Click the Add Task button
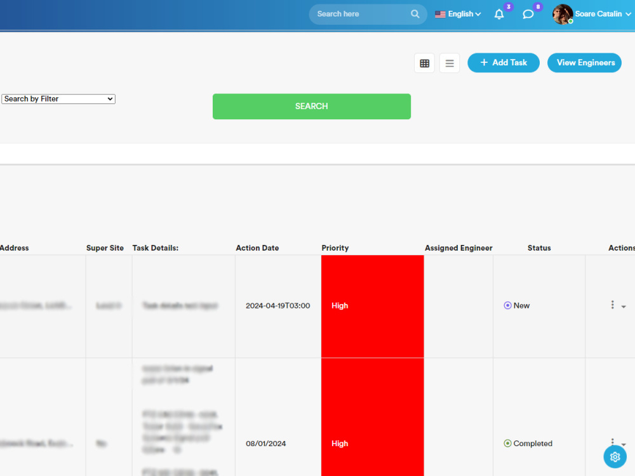 pyautogui.click(x=504, y=63)
